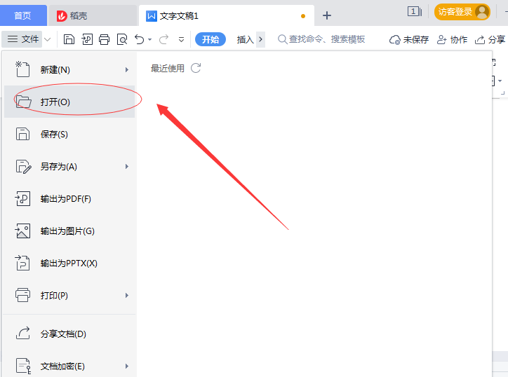Open the window count icon showing 1
Screen dimensions: 508x377
tap(415, 12)
